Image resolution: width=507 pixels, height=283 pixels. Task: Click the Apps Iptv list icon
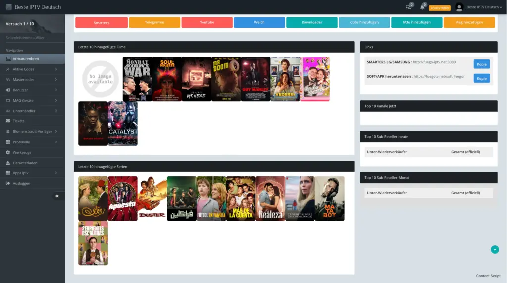pyautogui.click(x=8, y=173)
